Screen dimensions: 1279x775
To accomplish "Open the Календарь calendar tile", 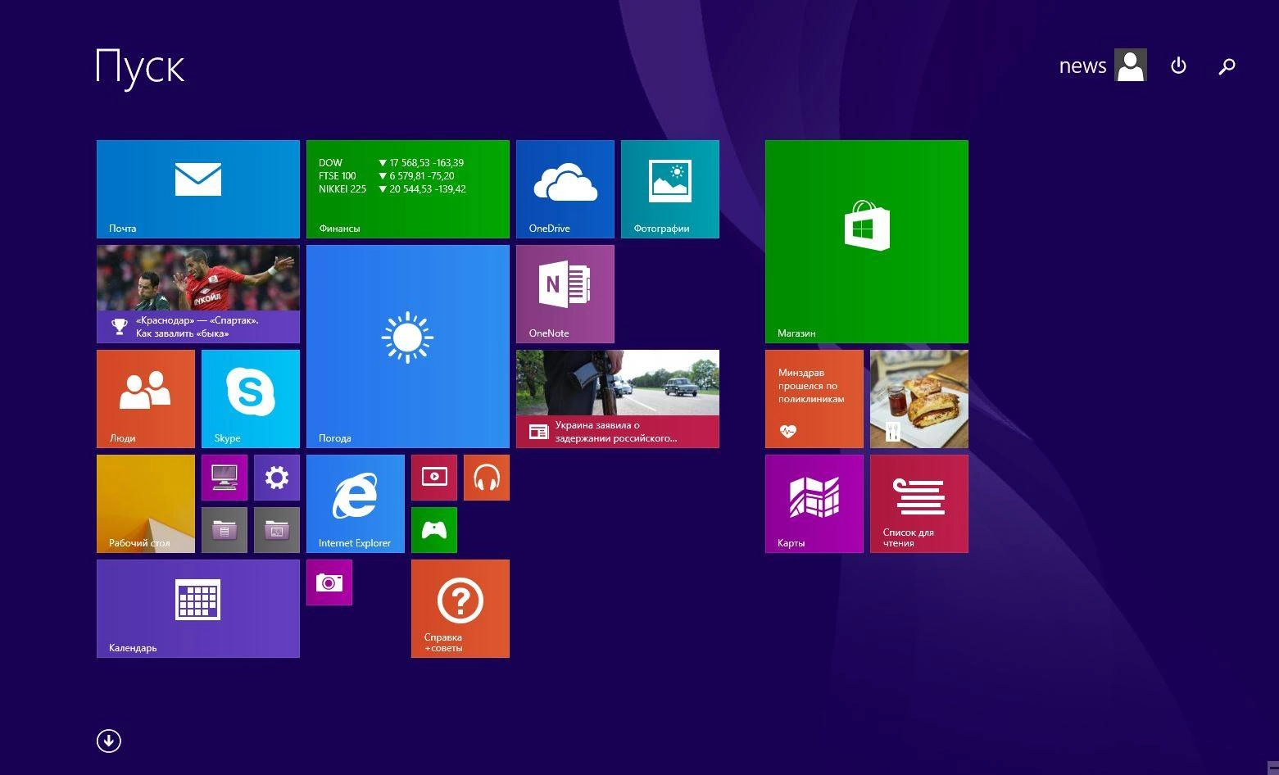I will (x=198, y=609).
